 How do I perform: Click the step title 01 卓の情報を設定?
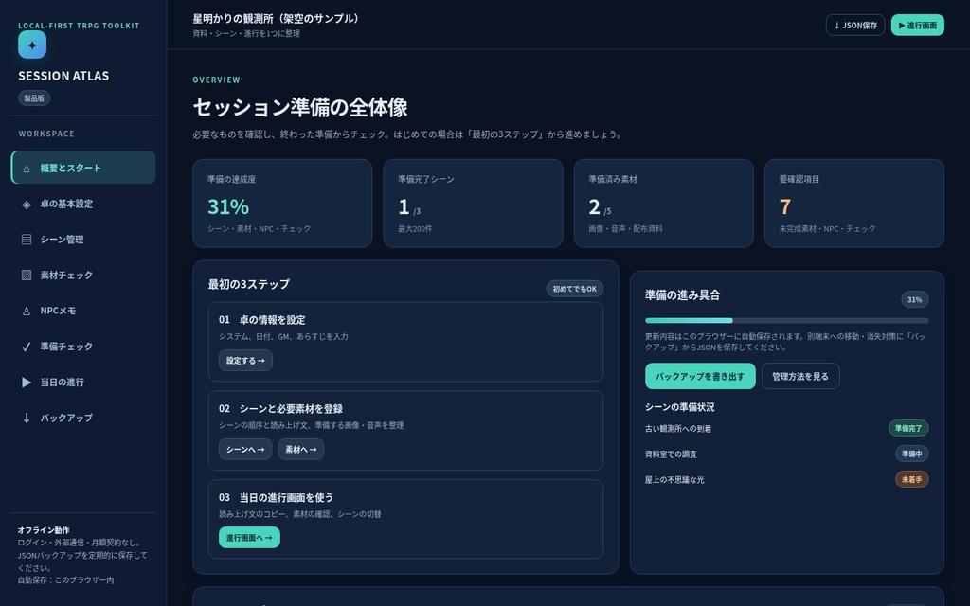262,320
